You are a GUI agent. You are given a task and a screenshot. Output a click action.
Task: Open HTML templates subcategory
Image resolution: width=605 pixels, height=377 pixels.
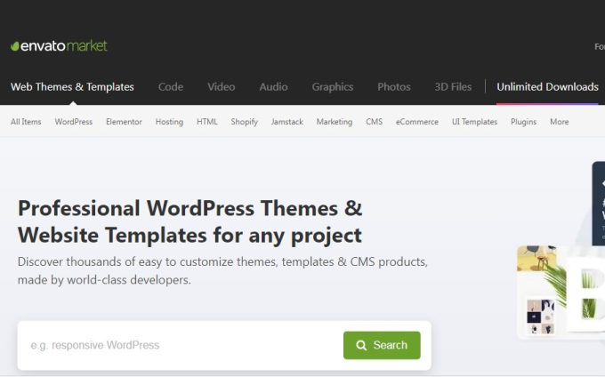tap(207, 122)
